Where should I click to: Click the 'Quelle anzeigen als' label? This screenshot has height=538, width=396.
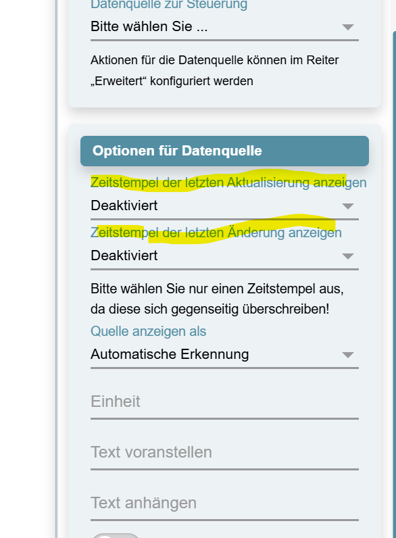148,331
